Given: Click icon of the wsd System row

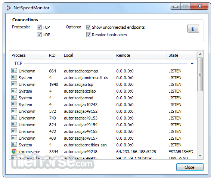Looking at the screenshot, I should 14,97.
